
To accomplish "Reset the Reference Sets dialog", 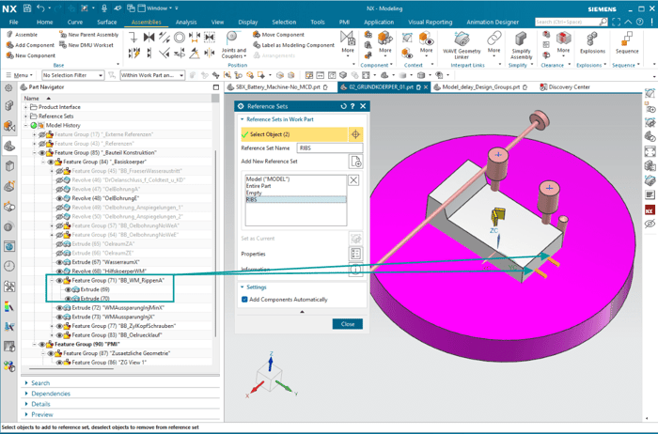I will click(343, 106).
